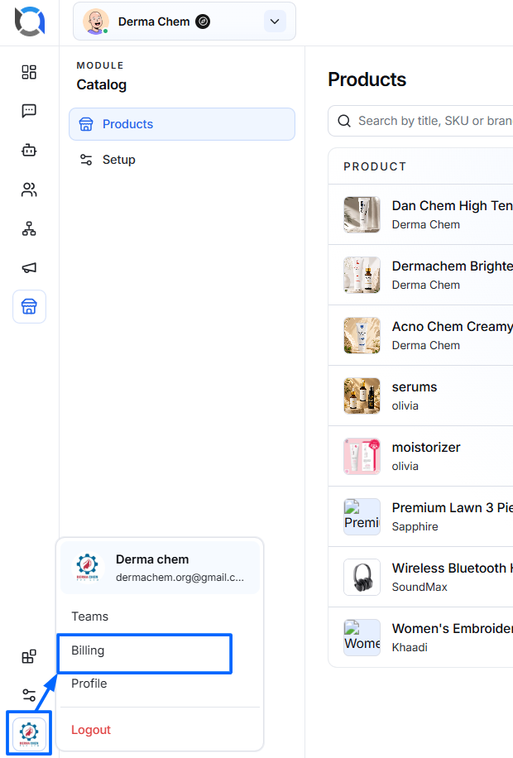
Task: Click the search magnifier icon
Action: click(x=344, y=121)
